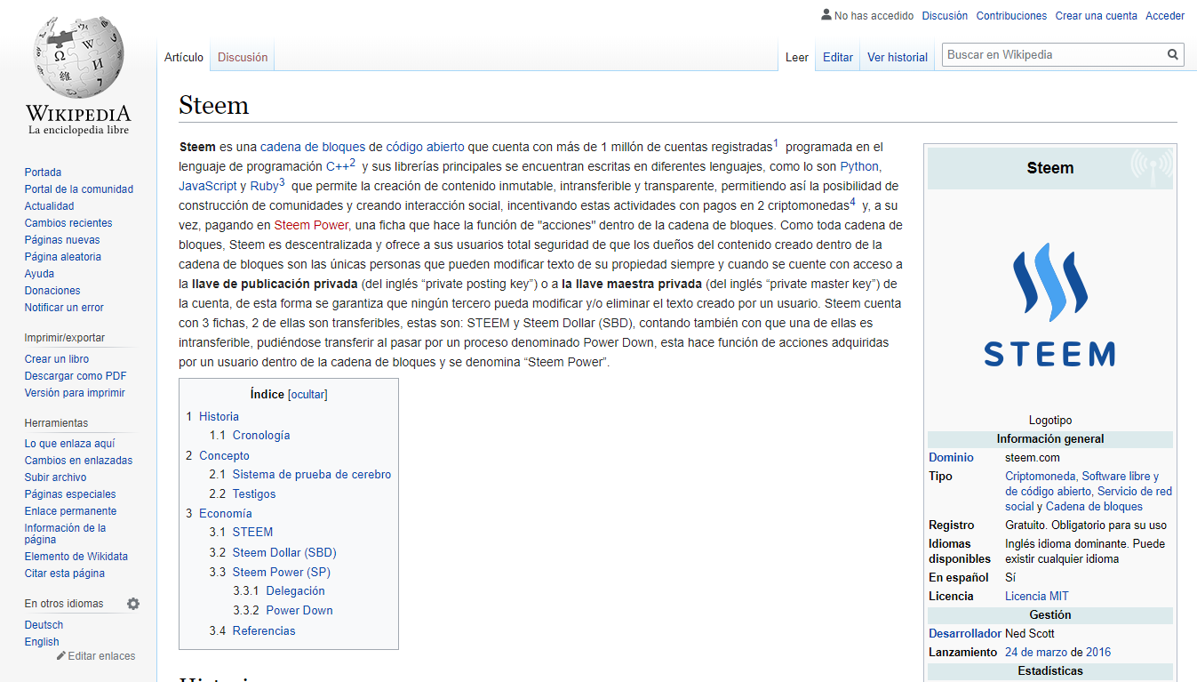Switch to Deutsch language version
Screen dimensions: 1197x682
pos(44,625)
